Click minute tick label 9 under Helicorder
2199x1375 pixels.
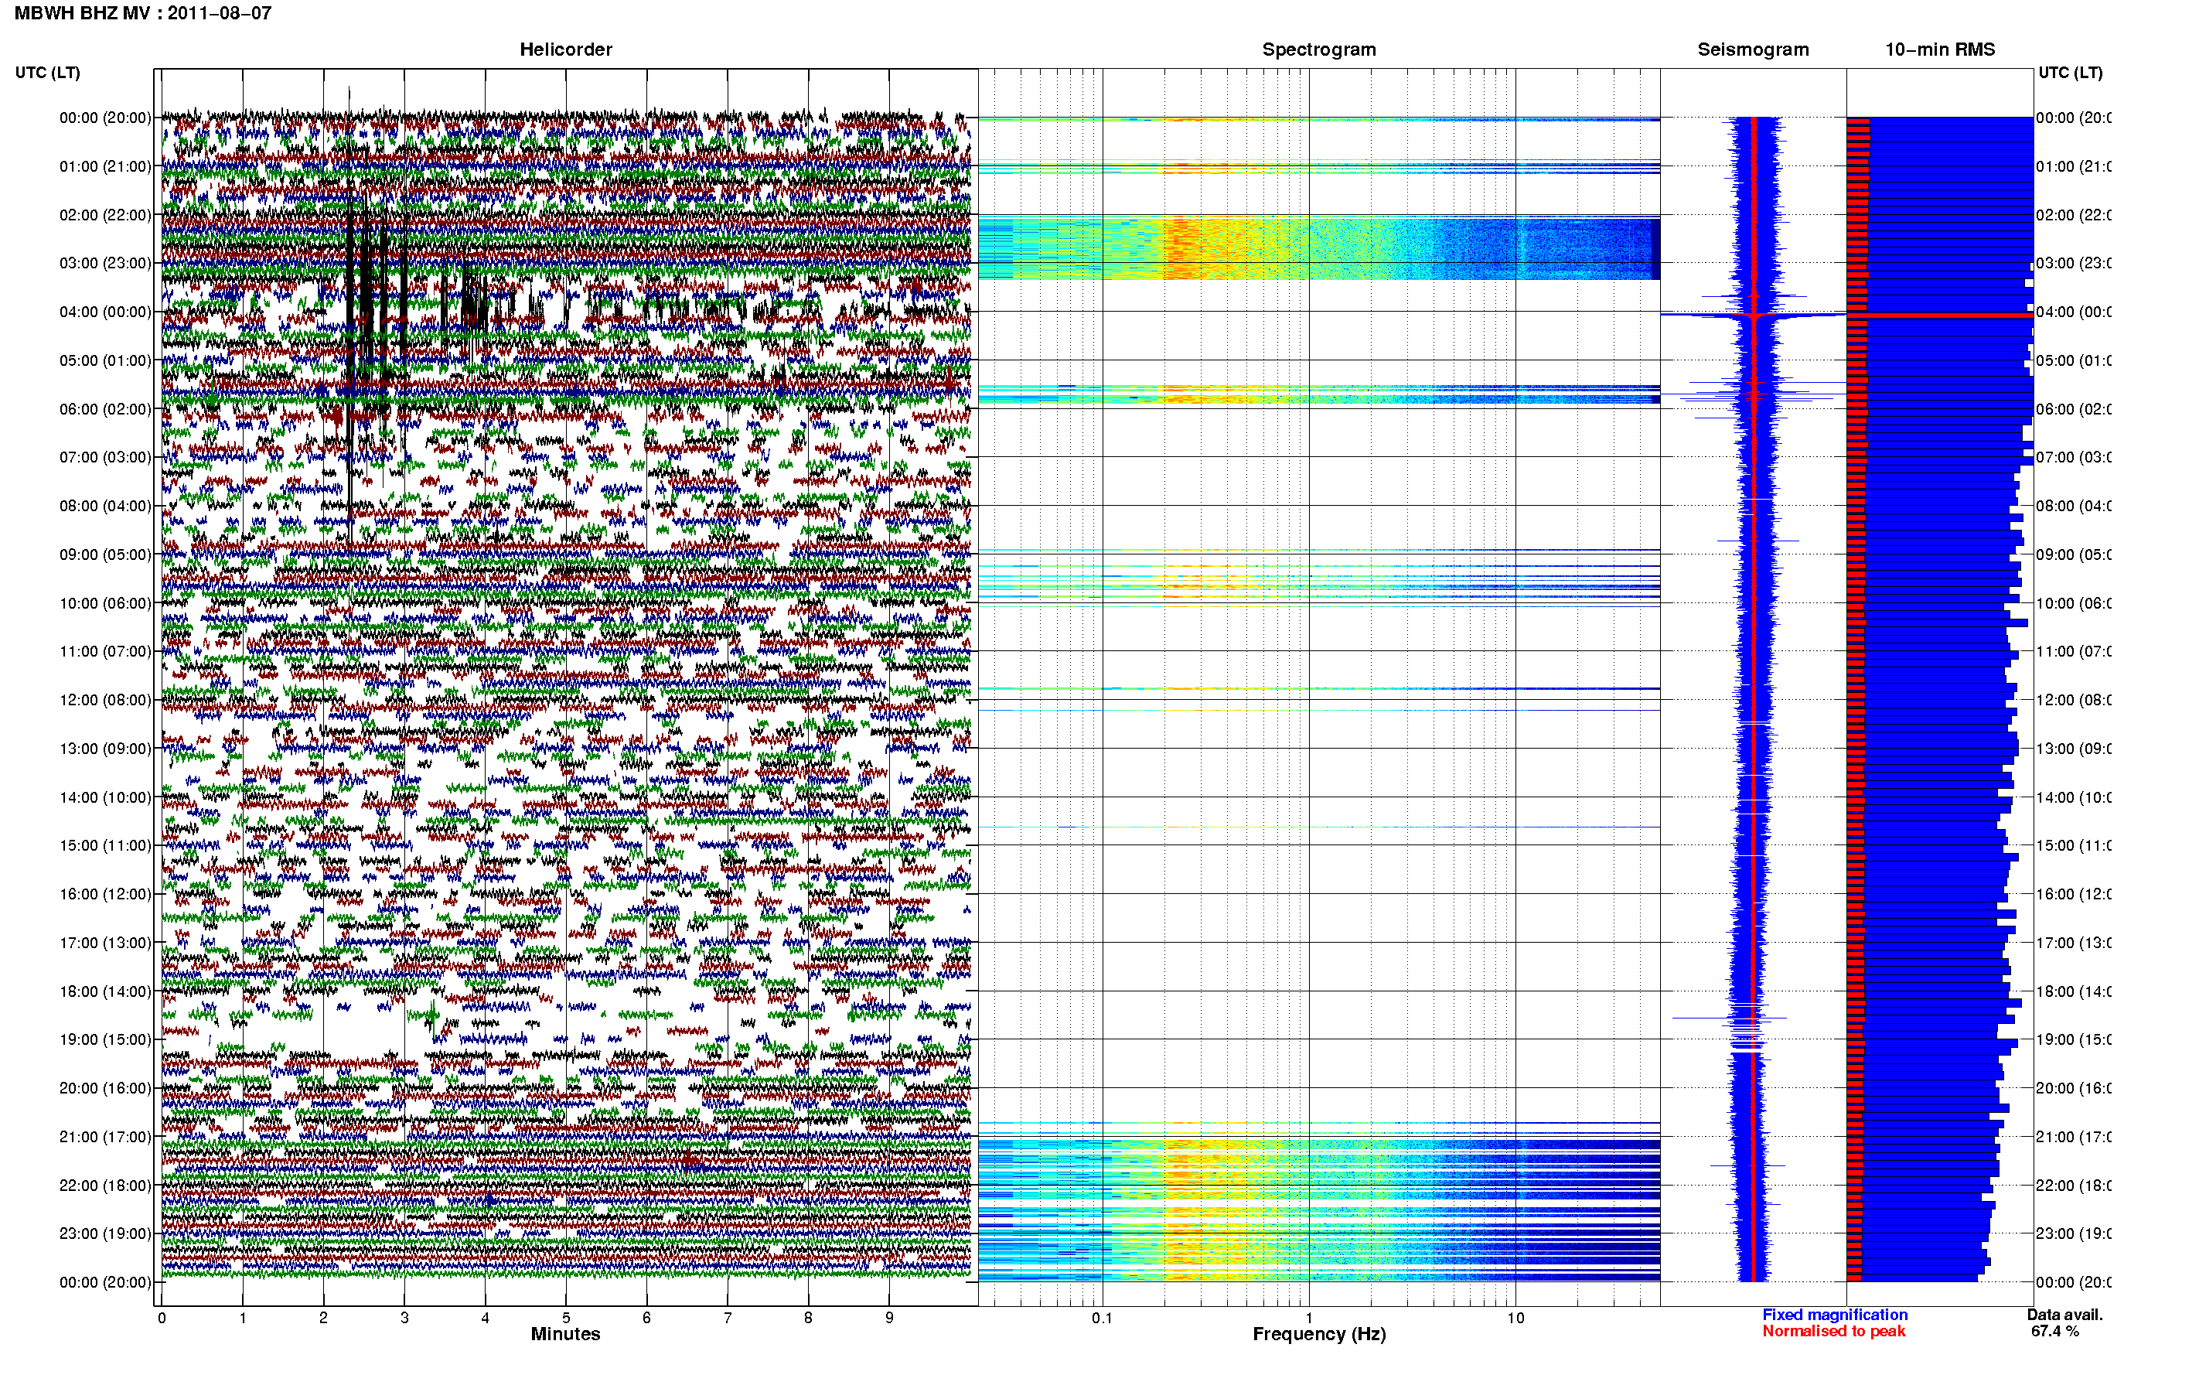click(889, 1318)
